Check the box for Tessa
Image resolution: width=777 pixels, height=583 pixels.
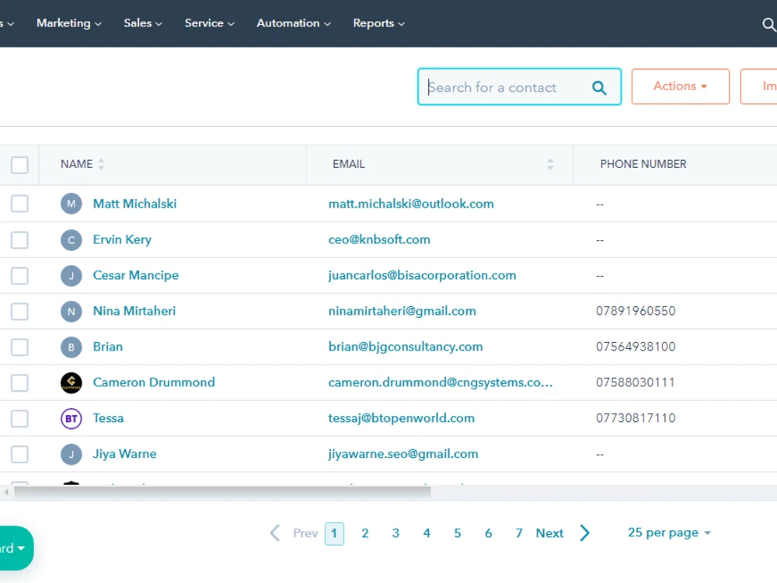coord(20,418)
